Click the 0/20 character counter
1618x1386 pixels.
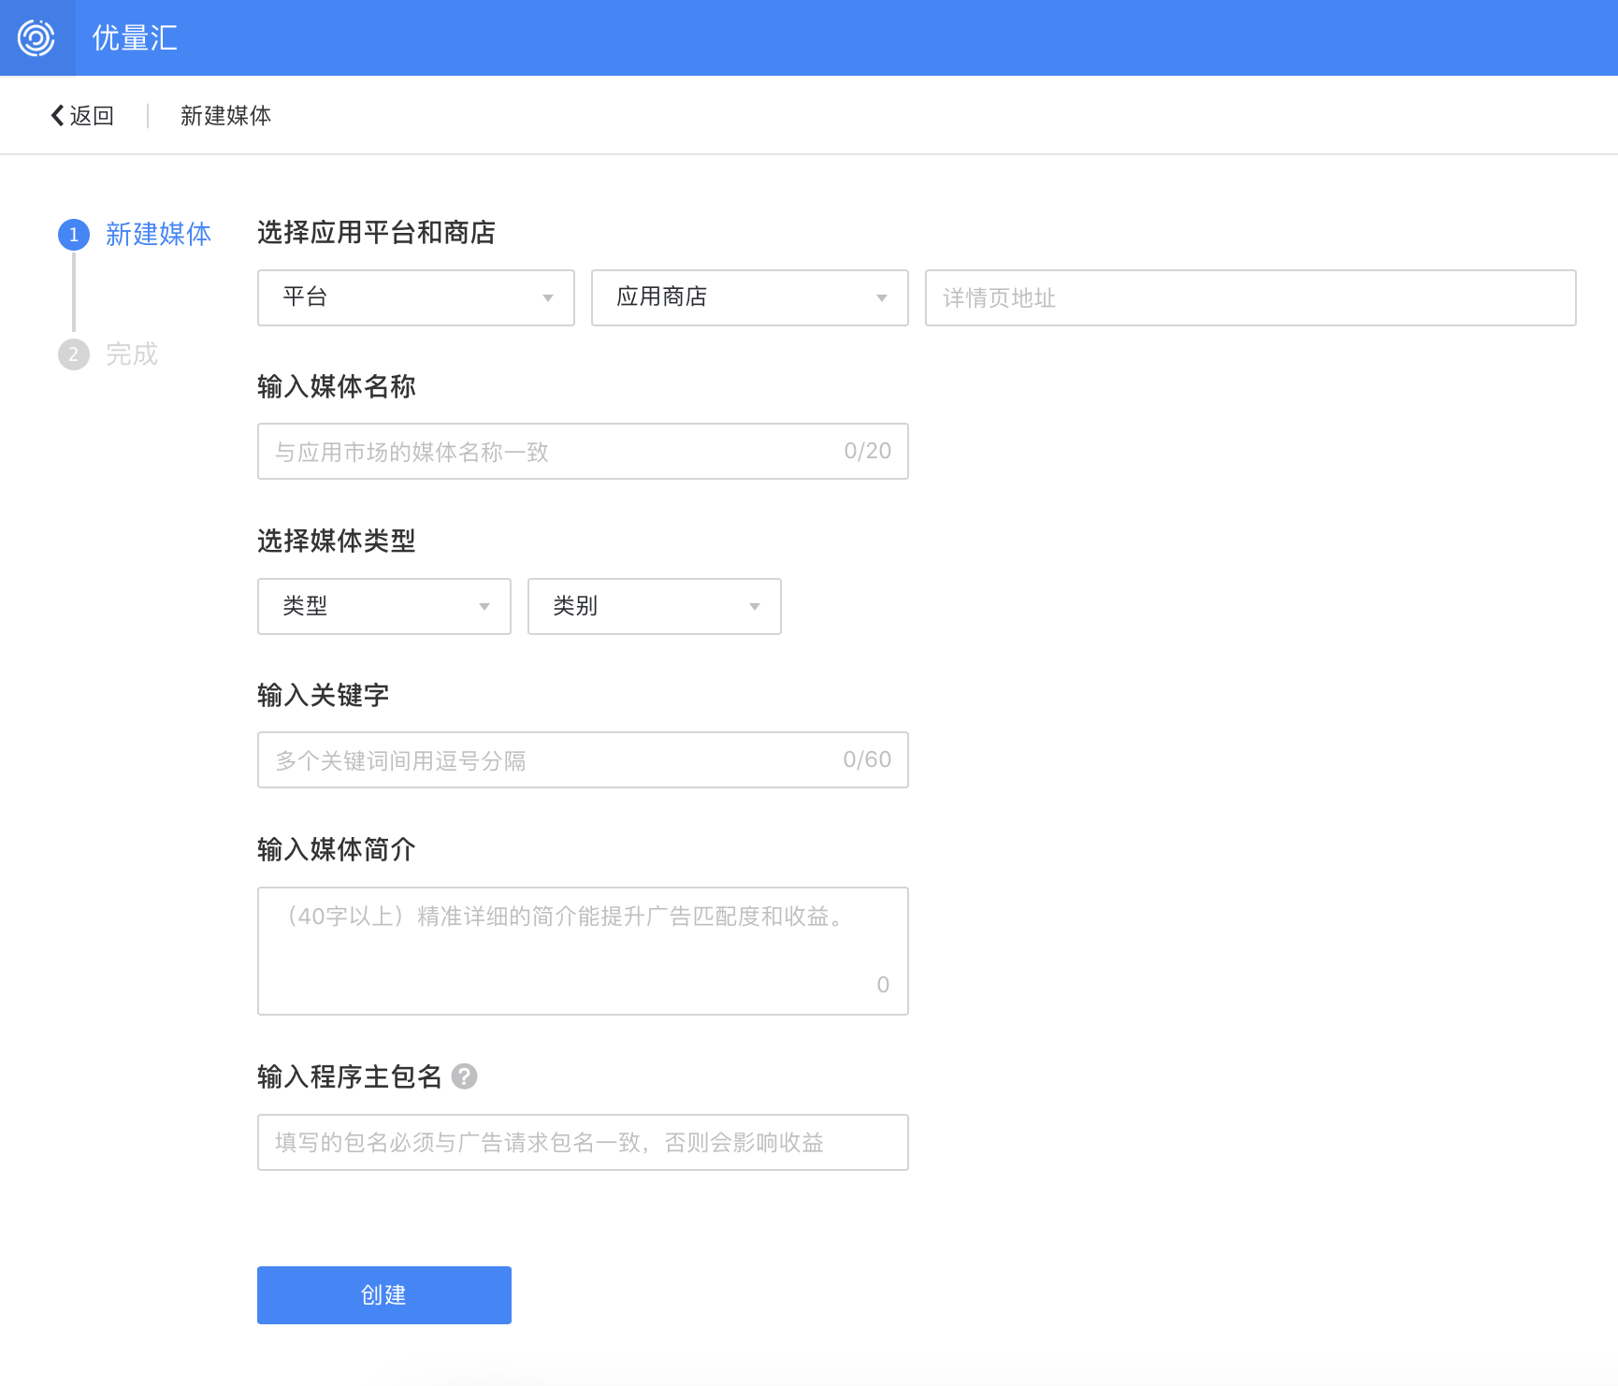(x=867, y=451)
